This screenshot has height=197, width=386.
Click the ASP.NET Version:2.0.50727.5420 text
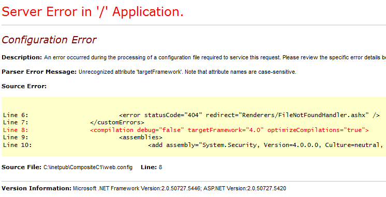click(245, 189)
